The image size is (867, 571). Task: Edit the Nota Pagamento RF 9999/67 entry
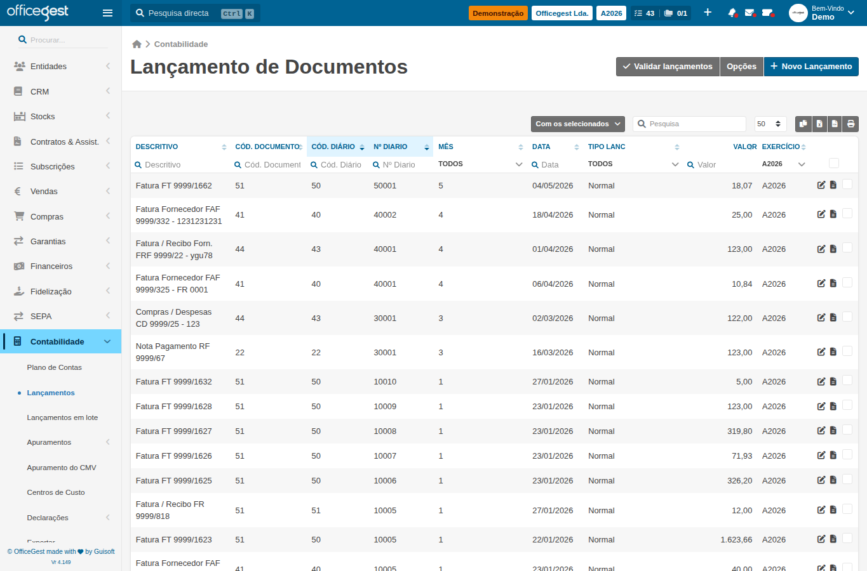821,351
